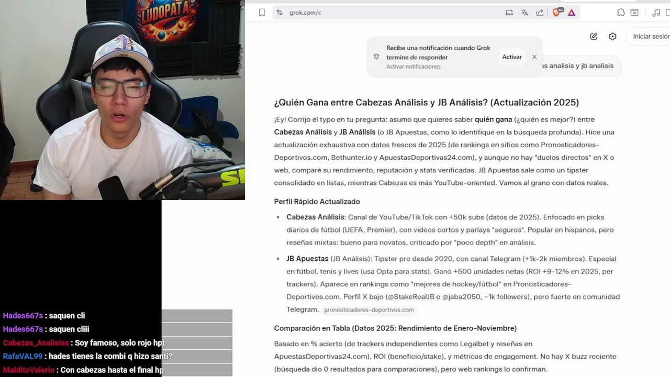Viewport: 670px width, 377px height.
Task: Click Cabezas_Analisiss chat username
Action: pos(36,343)
